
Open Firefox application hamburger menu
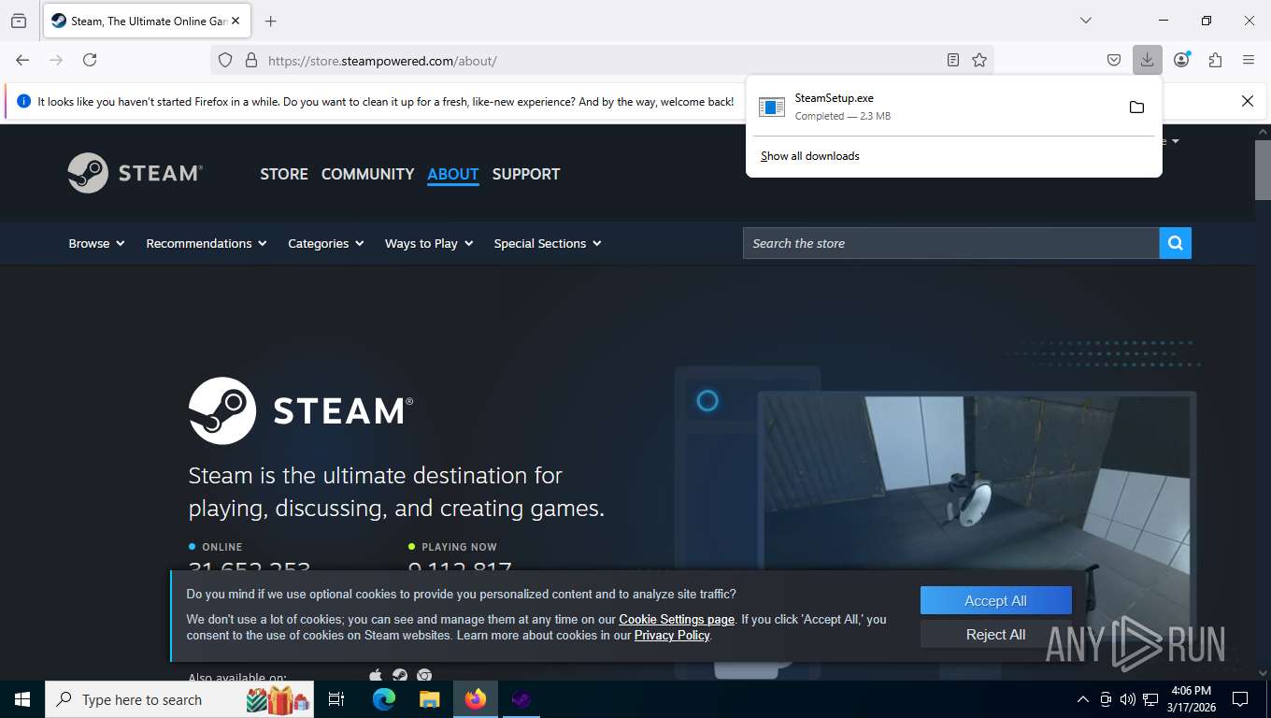point(1249,60)
